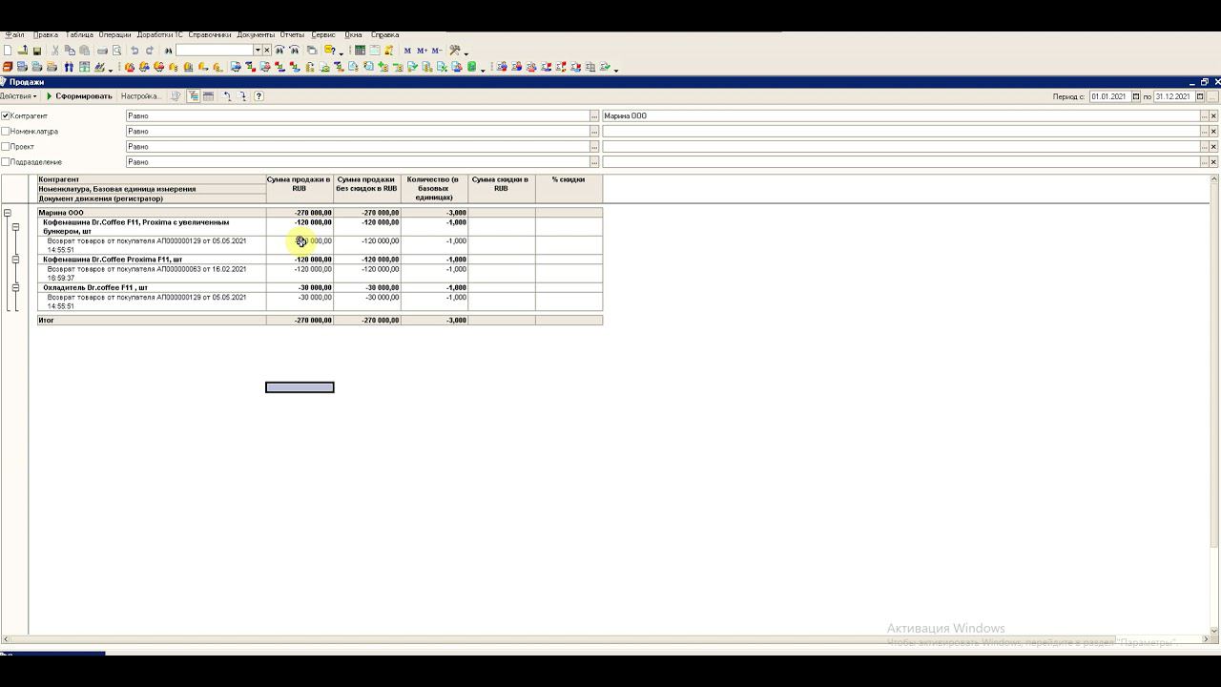Viewport: 1221px width, 687px height.
Task: Open the tools wrench and hammer icon
Action: (455, 51)
